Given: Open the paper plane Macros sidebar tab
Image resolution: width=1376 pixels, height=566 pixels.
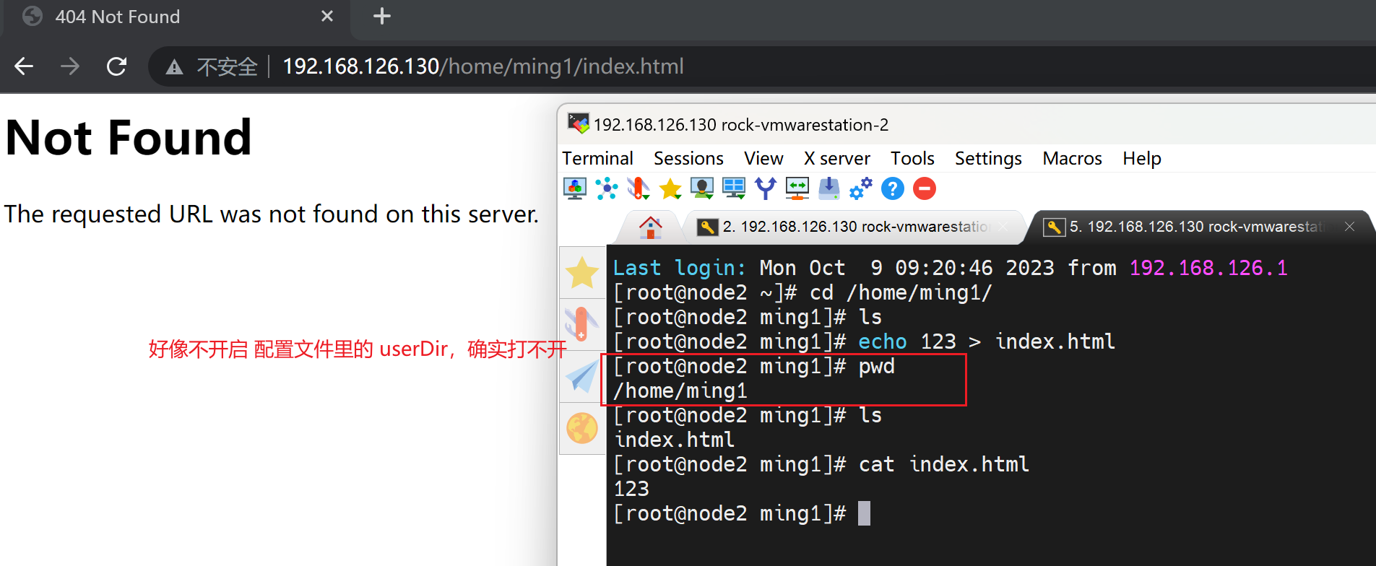Looking at the screenshot, I should (582, 376).
